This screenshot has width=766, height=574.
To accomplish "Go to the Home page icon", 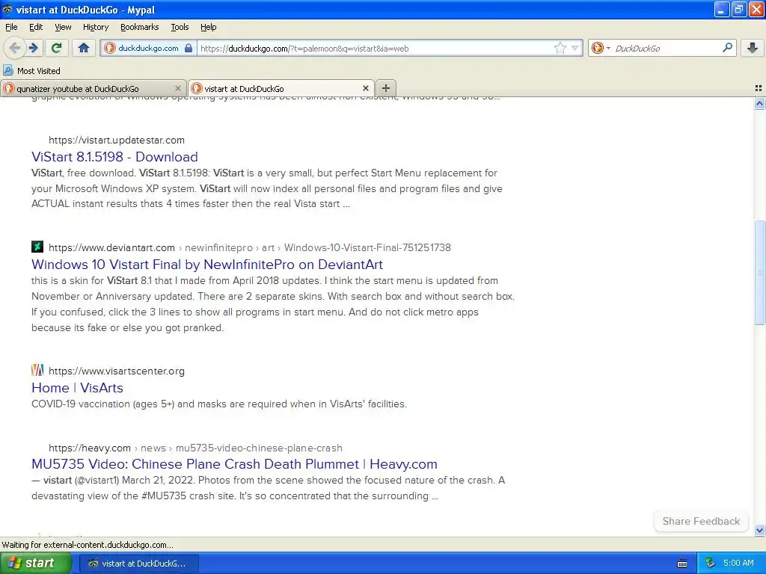I will pos(84,48).
